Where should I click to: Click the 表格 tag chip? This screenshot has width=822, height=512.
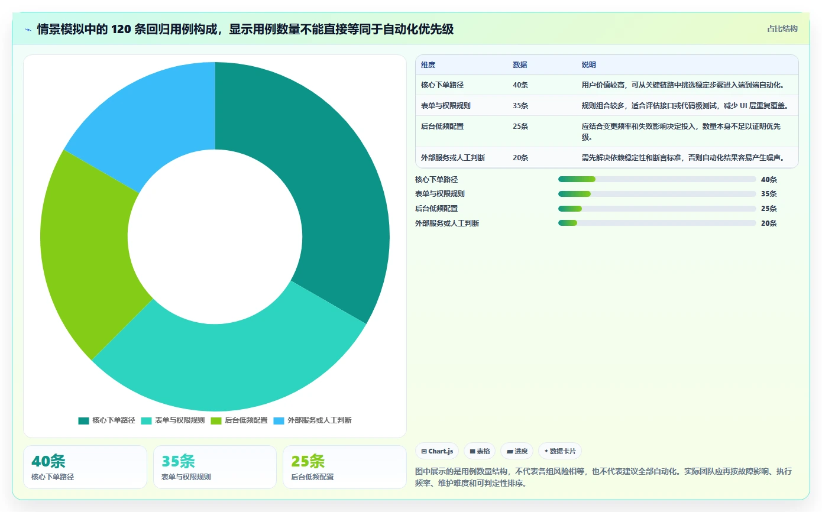tap(480, 451)
